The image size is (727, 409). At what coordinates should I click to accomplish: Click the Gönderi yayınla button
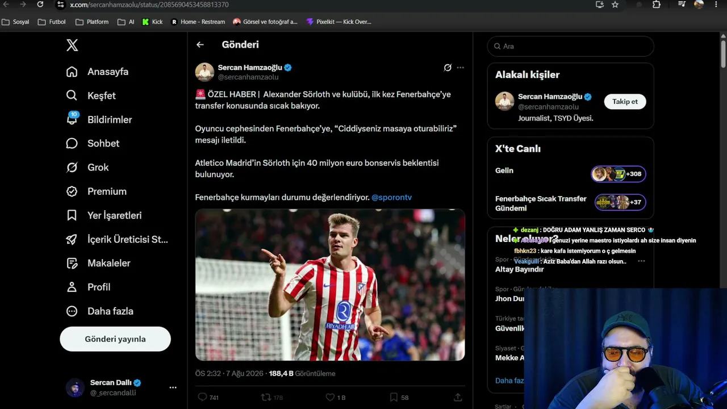click(x=115, y=339)
